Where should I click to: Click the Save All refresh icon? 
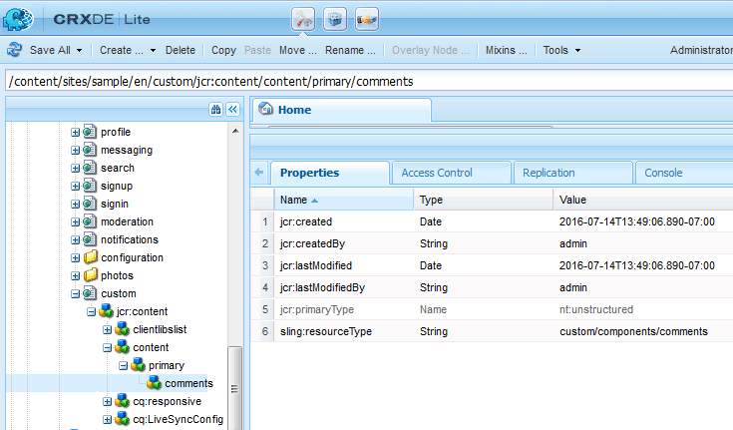(x=15, y=50)
